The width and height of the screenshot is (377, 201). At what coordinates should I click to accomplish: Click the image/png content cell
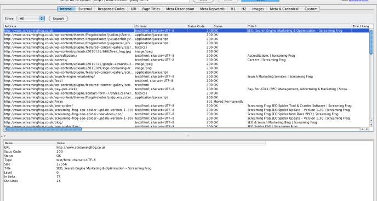[144, 68]
